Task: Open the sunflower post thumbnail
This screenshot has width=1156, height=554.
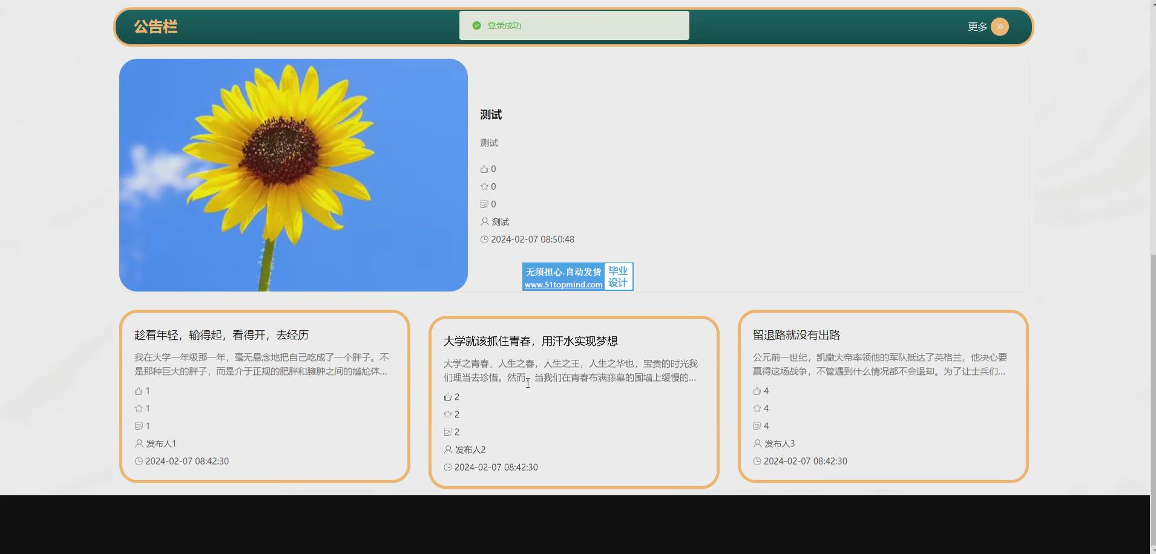Action: pyautogui.click(x=294, y=175)
